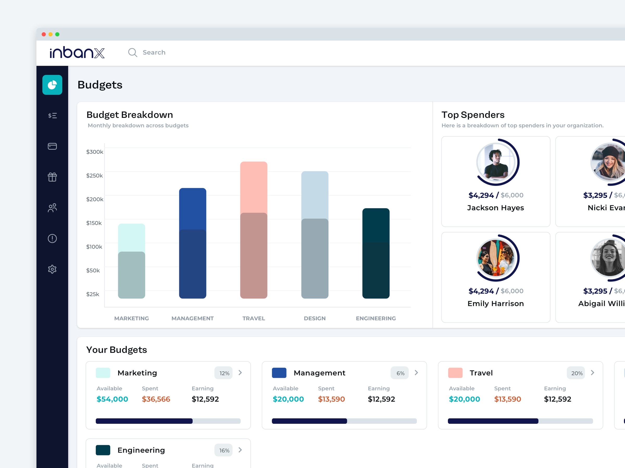Open the cards sidebar icon
This screenshot has height=468, width=625.
tap(52, 146)
